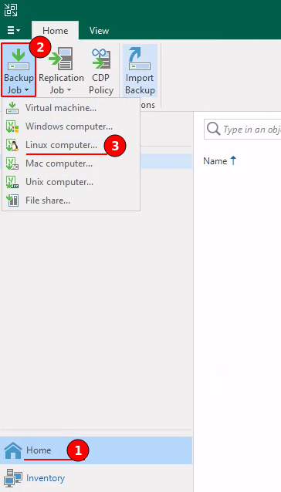Open the hamburger main menu
This screenshot has height=492, width=281.
(13, 30)
